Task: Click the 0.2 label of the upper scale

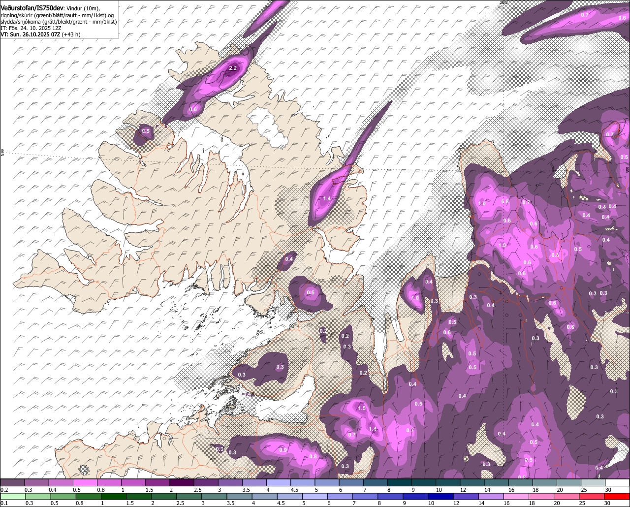Action: coord(4,490)
